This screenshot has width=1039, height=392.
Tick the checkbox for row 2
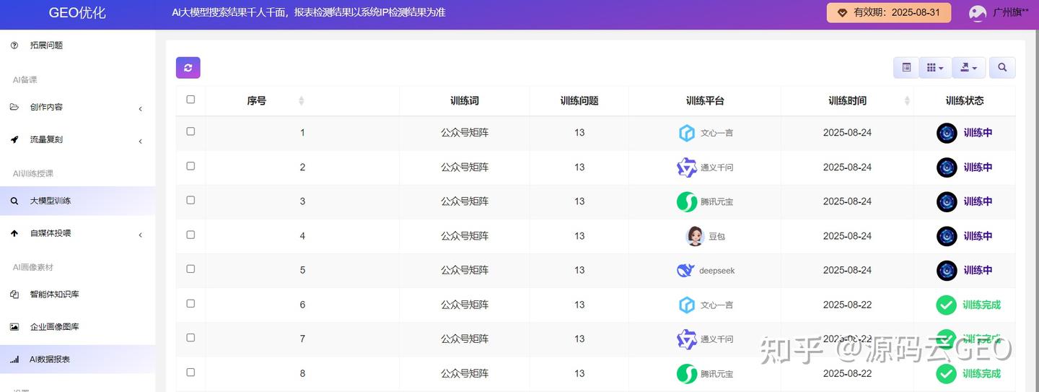tap(190, 166)
